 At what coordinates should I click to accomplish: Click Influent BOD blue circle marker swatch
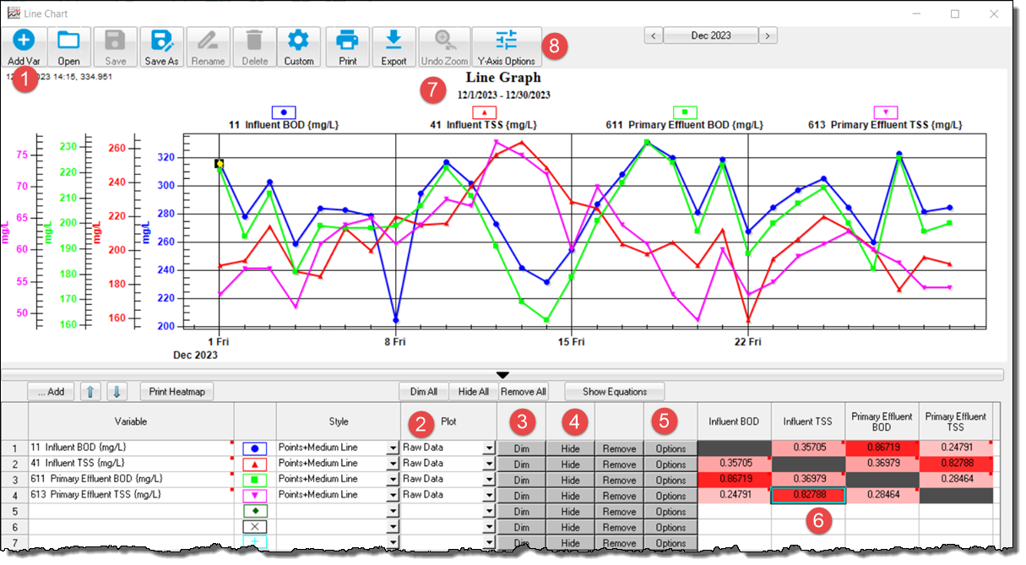255,448
